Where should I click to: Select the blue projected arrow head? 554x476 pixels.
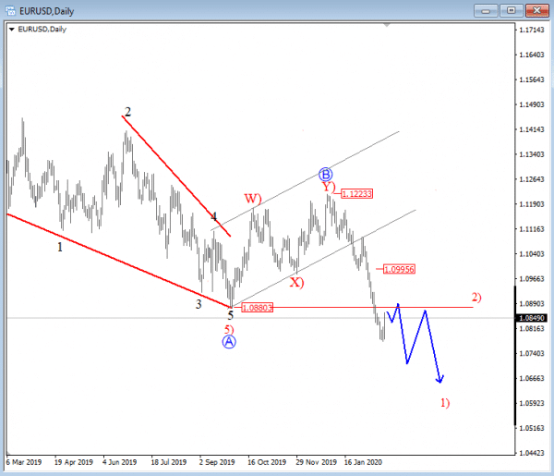[x=441, y=378]
